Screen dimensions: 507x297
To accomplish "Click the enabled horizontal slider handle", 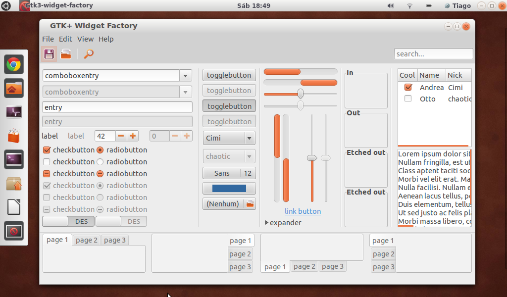I will [301, 94].
